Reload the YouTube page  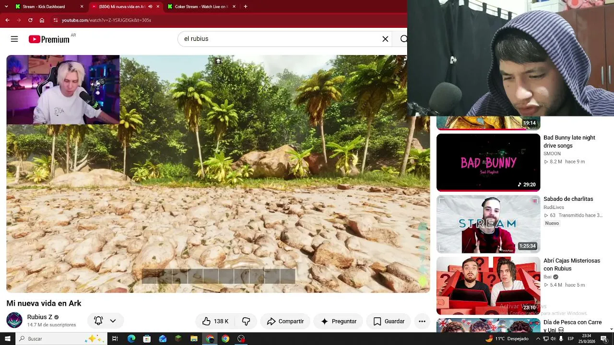30,20
